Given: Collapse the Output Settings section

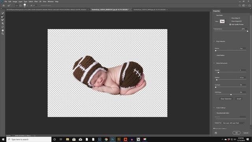Looking at the screenshot, I should click(214, 108).
